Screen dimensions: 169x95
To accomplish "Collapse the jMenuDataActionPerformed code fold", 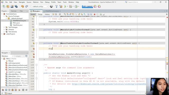I will pos(36,30).
